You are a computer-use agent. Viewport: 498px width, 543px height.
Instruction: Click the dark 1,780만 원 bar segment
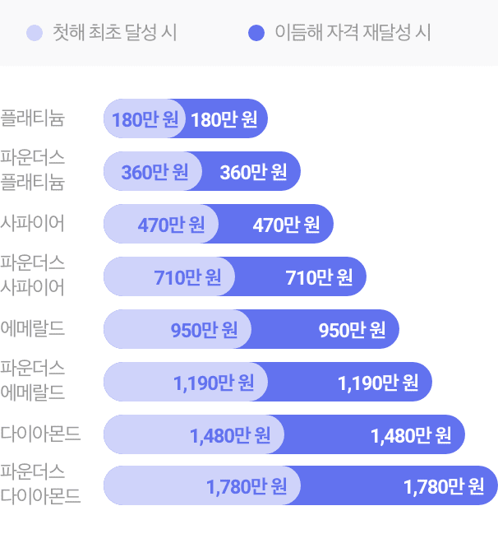point(399,485)
